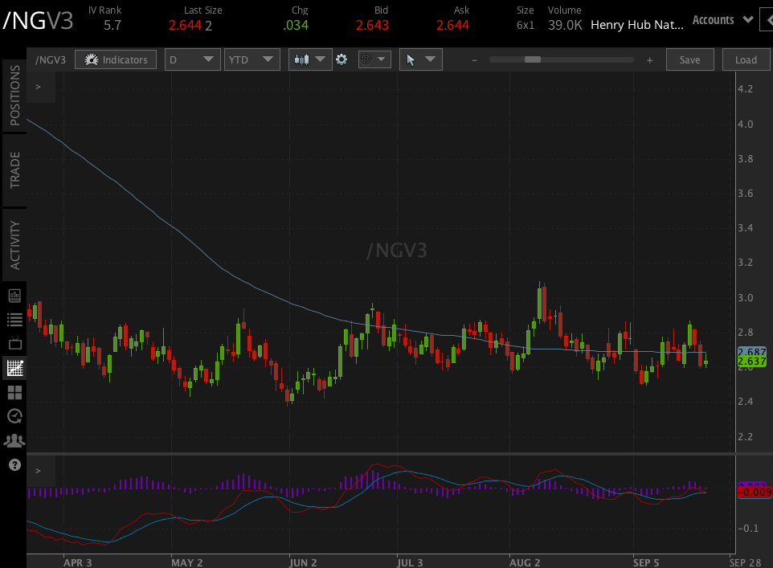This screenshot has height=568, width=773.
Task: Select the chart workspace icon in the sidebar
Action: point(14,368)
